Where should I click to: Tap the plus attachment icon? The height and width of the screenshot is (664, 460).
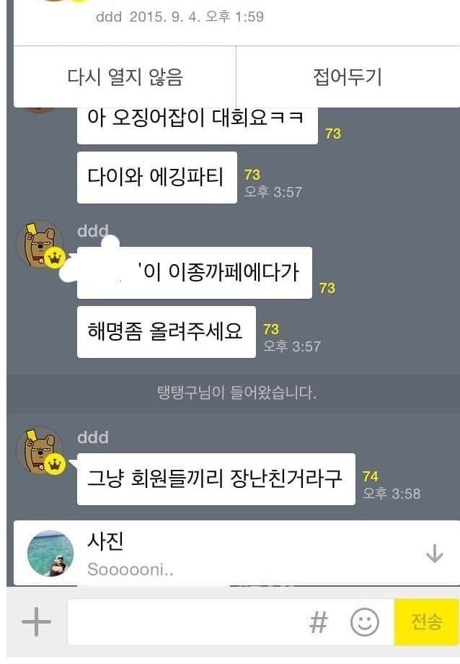click(36, 621)
